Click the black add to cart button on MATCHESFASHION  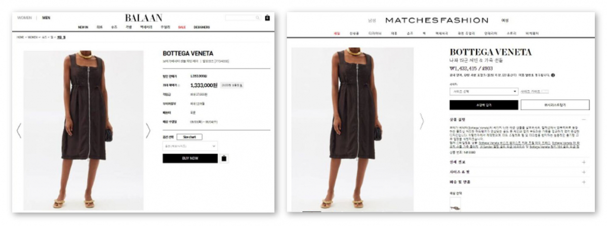coord(483,105)
